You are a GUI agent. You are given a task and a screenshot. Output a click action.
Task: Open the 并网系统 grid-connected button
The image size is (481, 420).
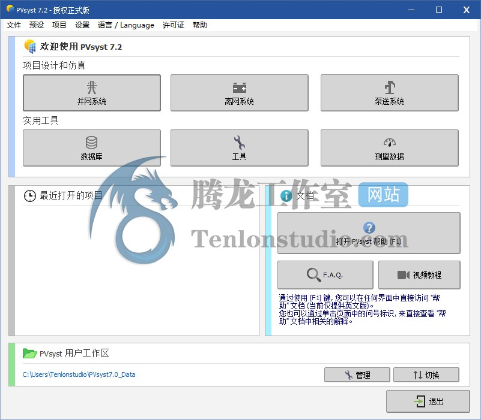point(92,93)
